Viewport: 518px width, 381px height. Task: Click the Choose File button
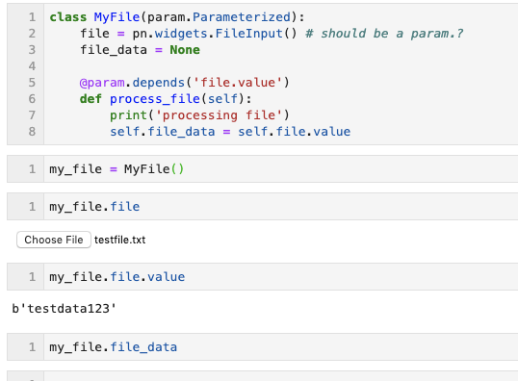tap(54, 240)
